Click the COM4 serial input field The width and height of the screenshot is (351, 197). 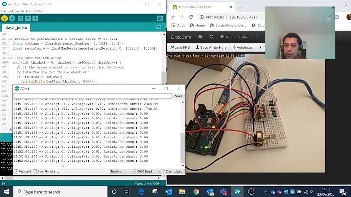[92, 96]
